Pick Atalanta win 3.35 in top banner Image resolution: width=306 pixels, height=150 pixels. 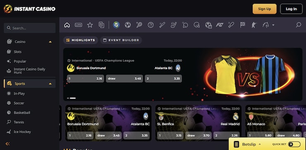pos(163,79)
